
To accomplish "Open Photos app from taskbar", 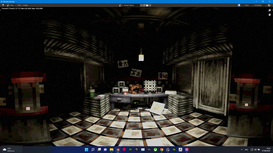I will click(x=143, y=150).
